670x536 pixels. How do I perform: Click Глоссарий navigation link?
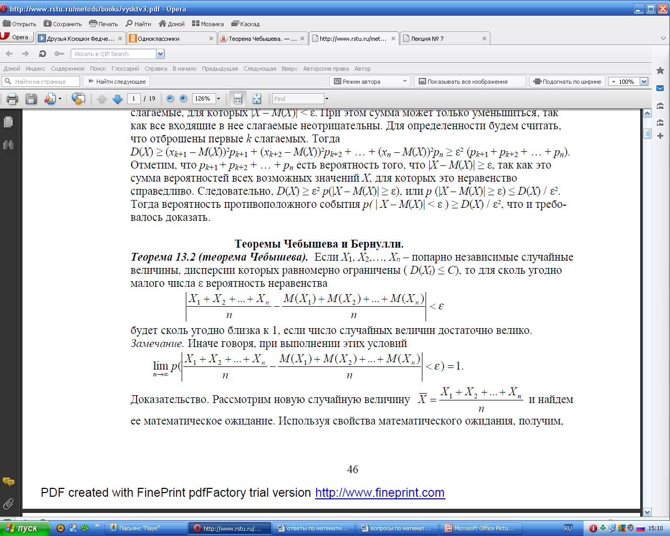coord(125,69)
